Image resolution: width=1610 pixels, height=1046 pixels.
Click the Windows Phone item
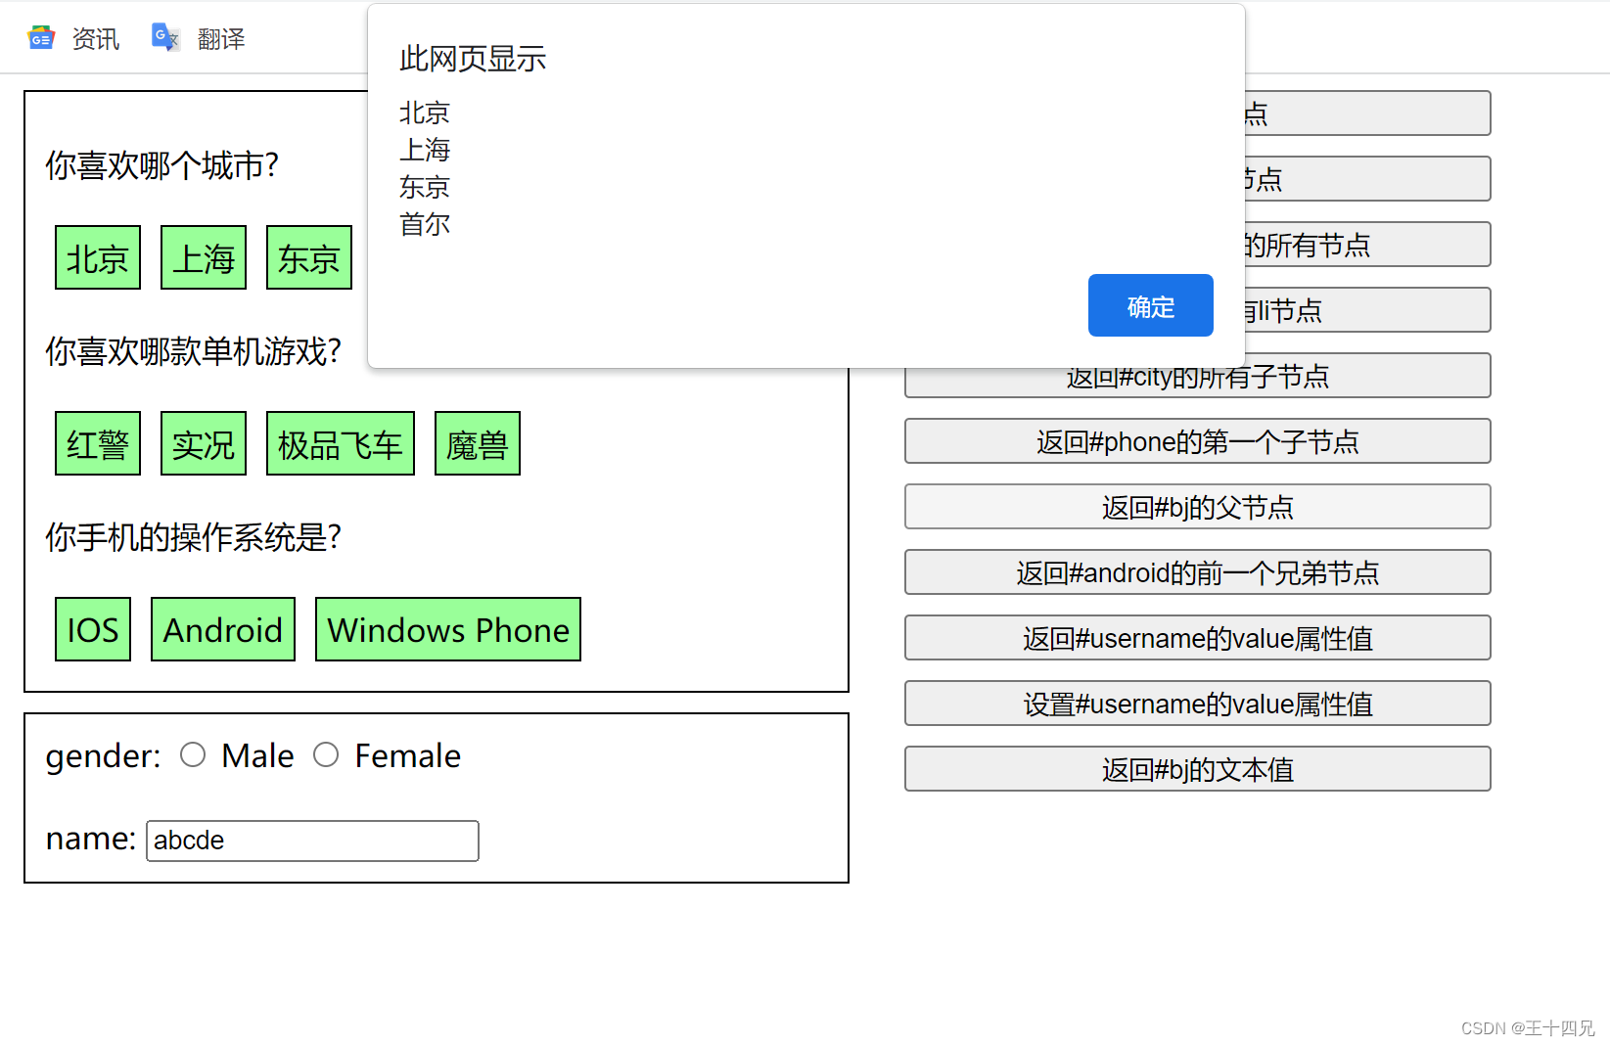[448, 629]
